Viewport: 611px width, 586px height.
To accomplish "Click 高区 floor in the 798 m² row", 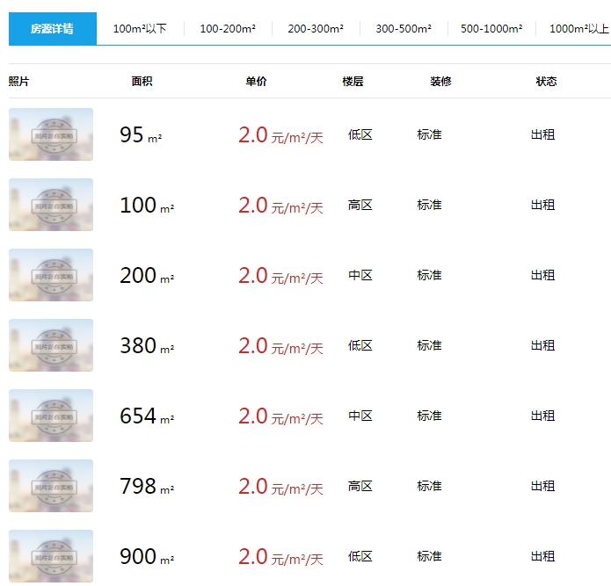I will click(360, 486).
